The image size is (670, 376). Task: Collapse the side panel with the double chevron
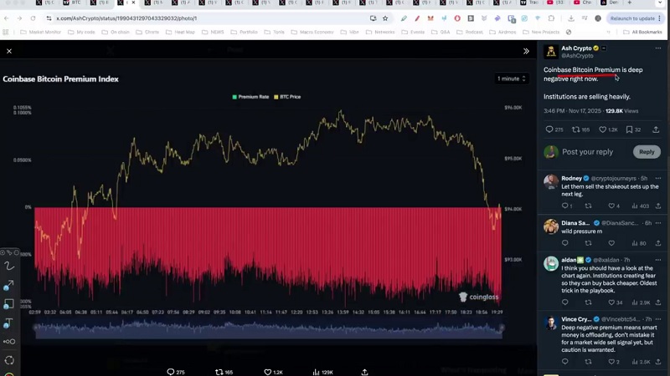[526, 51]
